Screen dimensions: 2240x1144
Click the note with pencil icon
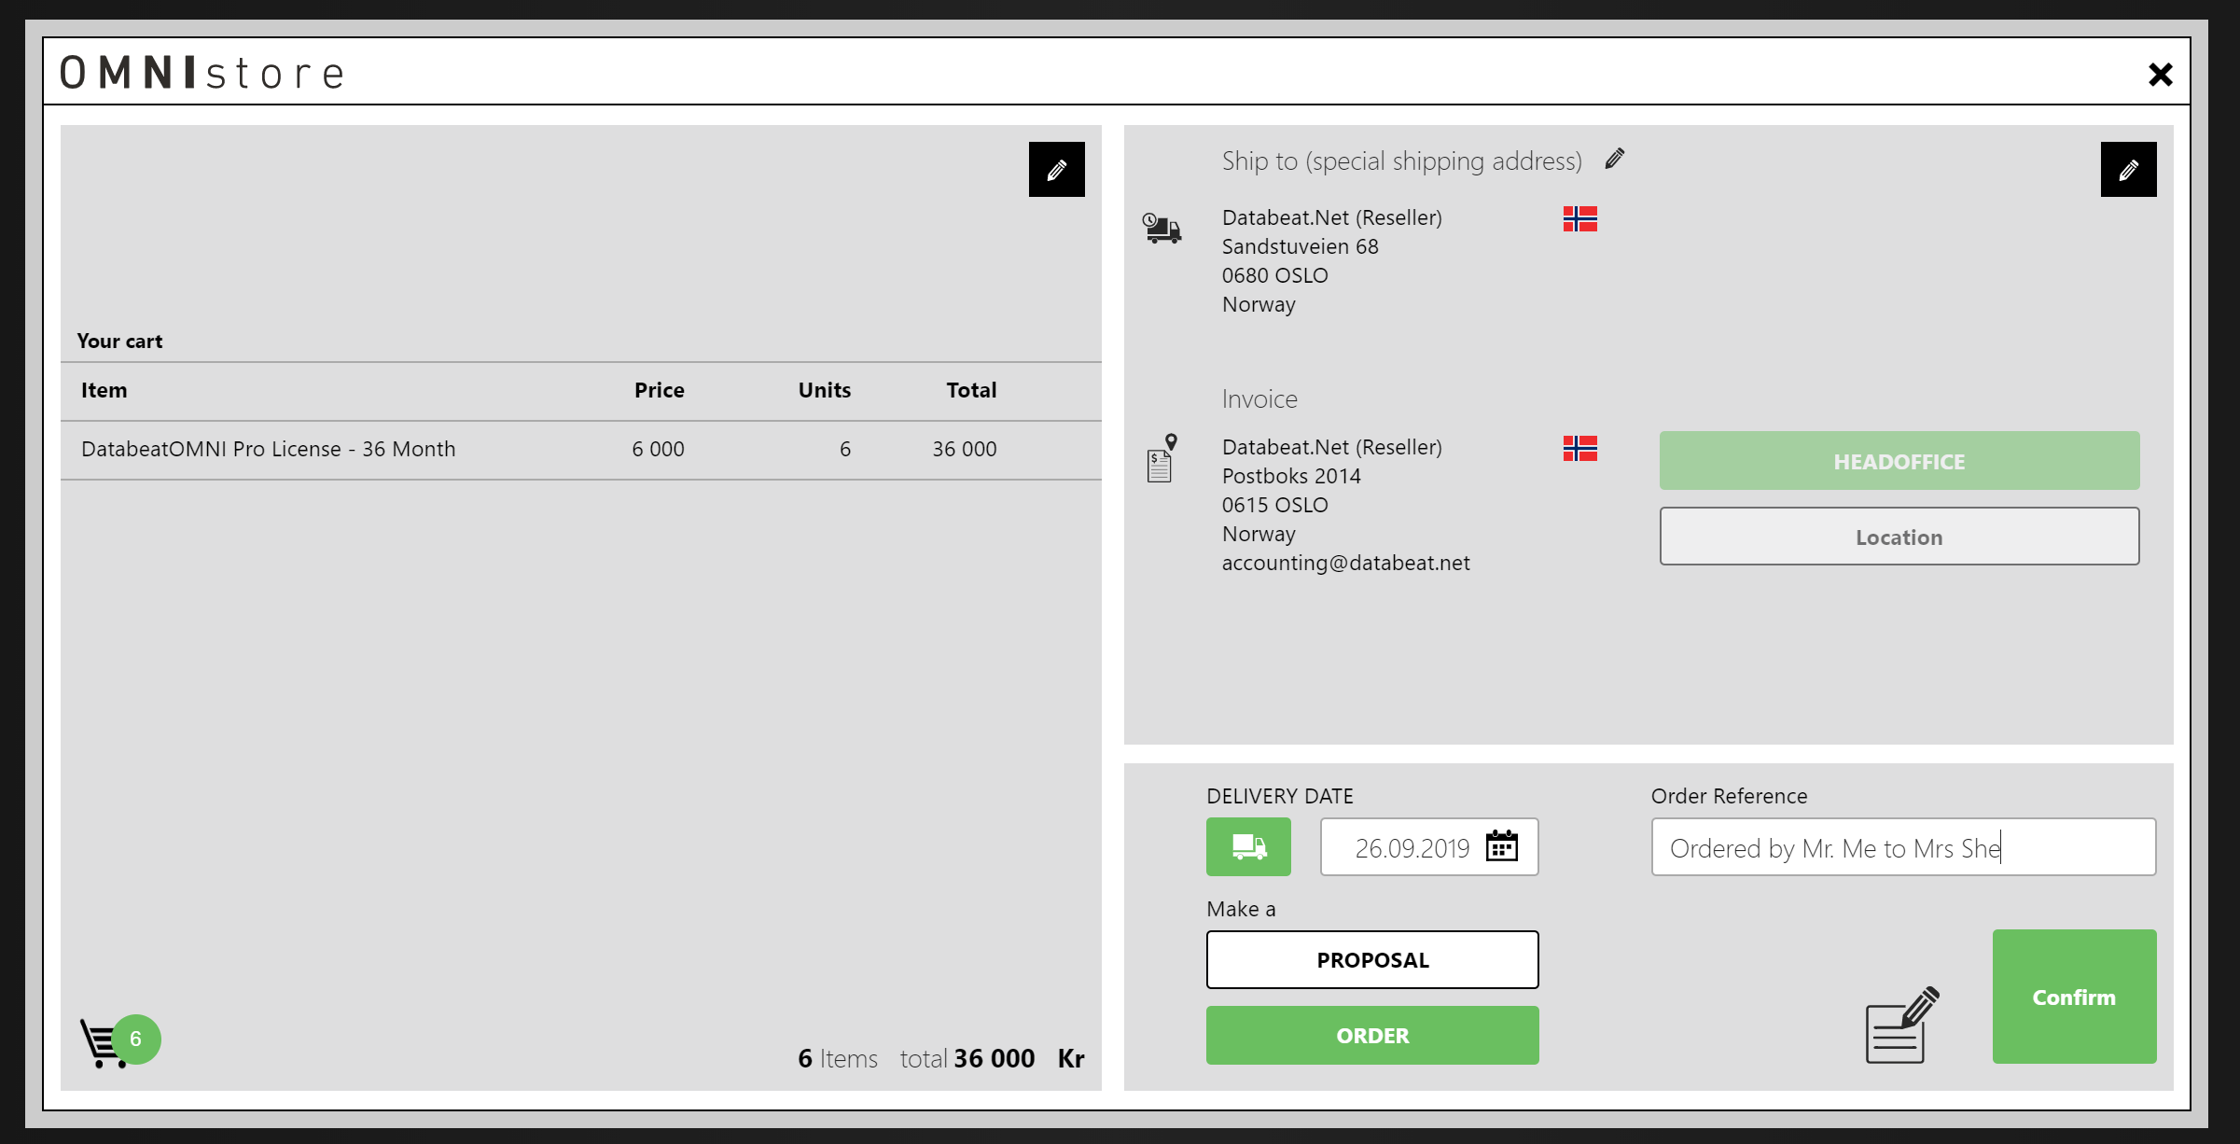click(1902, 1025)
